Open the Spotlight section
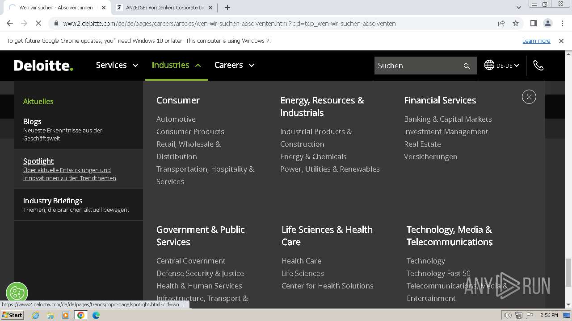Image resolution: width=572 pixels, height=321 pixels. [x=79, y=169]
